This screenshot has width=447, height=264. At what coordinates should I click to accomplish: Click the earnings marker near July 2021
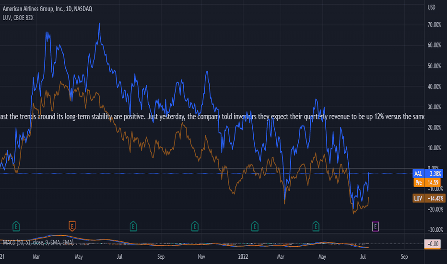point(133,227)
